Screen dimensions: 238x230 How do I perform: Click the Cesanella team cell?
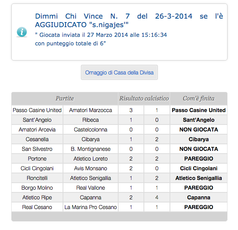pos(37,139)
